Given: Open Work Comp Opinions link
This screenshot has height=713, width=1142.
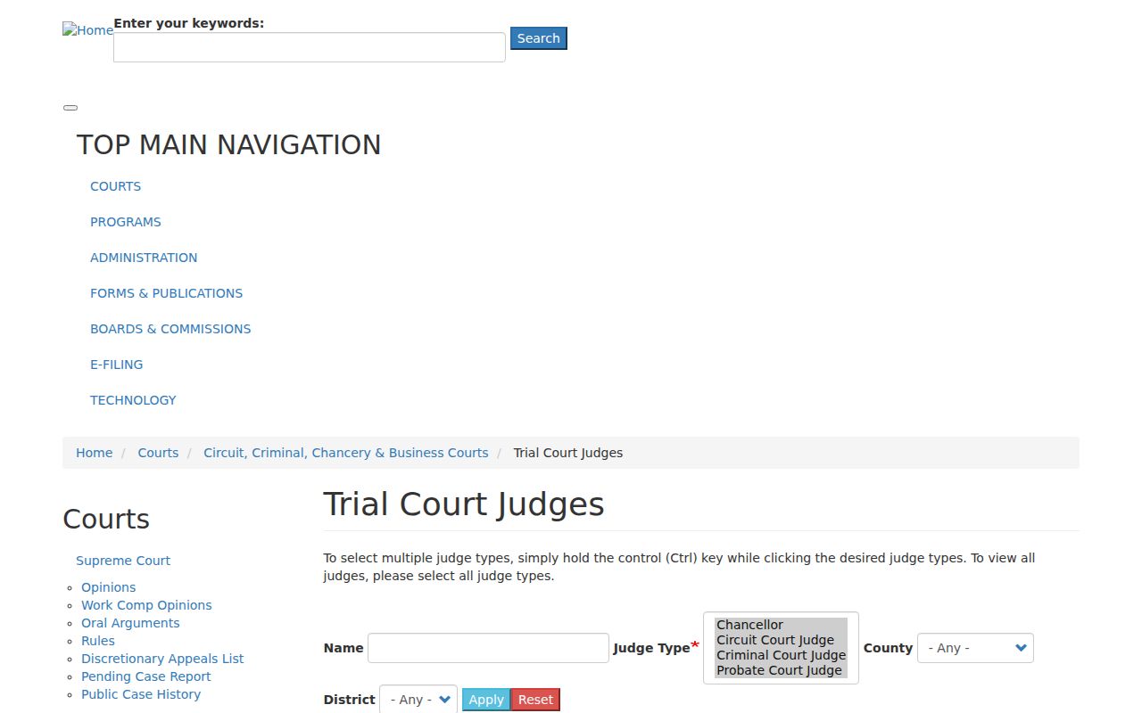Looking at the screenshot, I should click(x=146, y=605).
